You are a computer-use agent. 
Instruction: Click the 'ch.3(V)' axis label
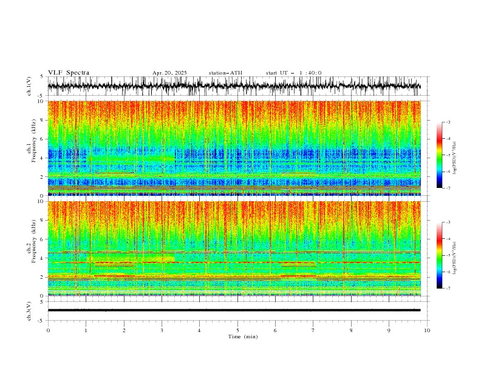29,311
